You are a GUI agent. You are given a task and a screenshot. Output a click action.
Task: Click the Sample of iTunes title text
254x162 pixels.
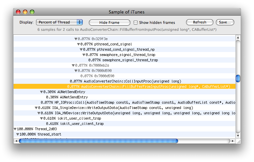click(127, 12)
